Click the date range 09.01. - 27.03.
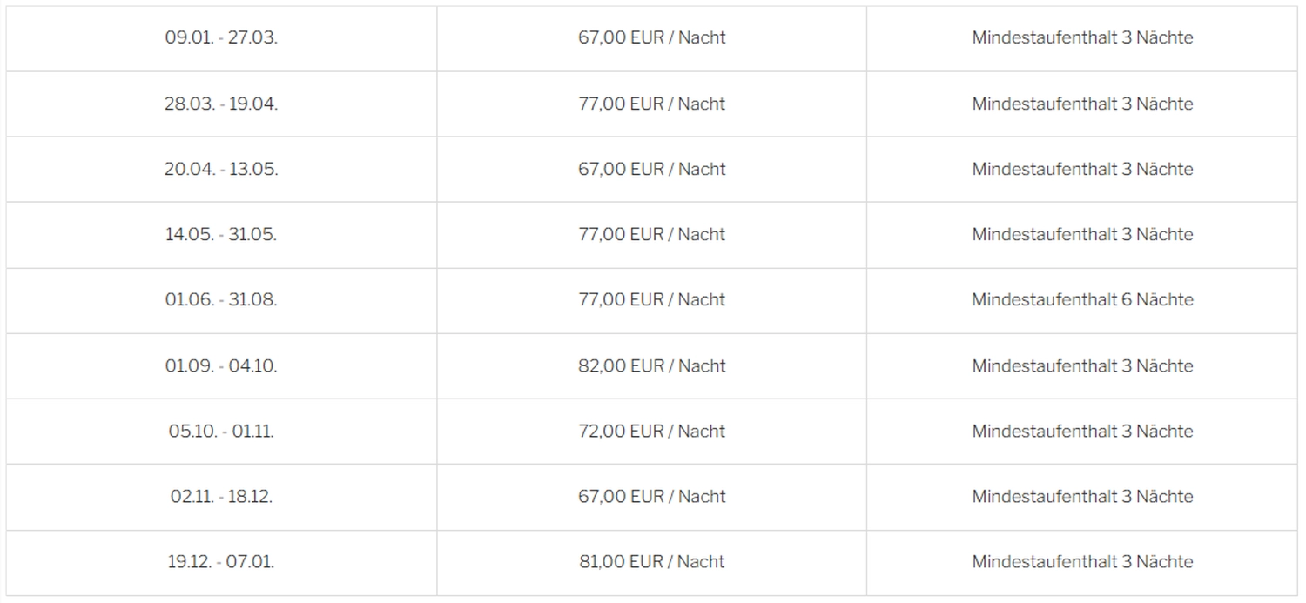The image size is (1306, 603). [221, 38]
